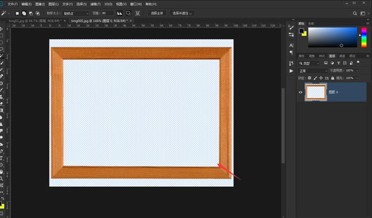Click the Play actions icon in side strip
This screenshot has width=372, height=218.
tap(291, 71)
